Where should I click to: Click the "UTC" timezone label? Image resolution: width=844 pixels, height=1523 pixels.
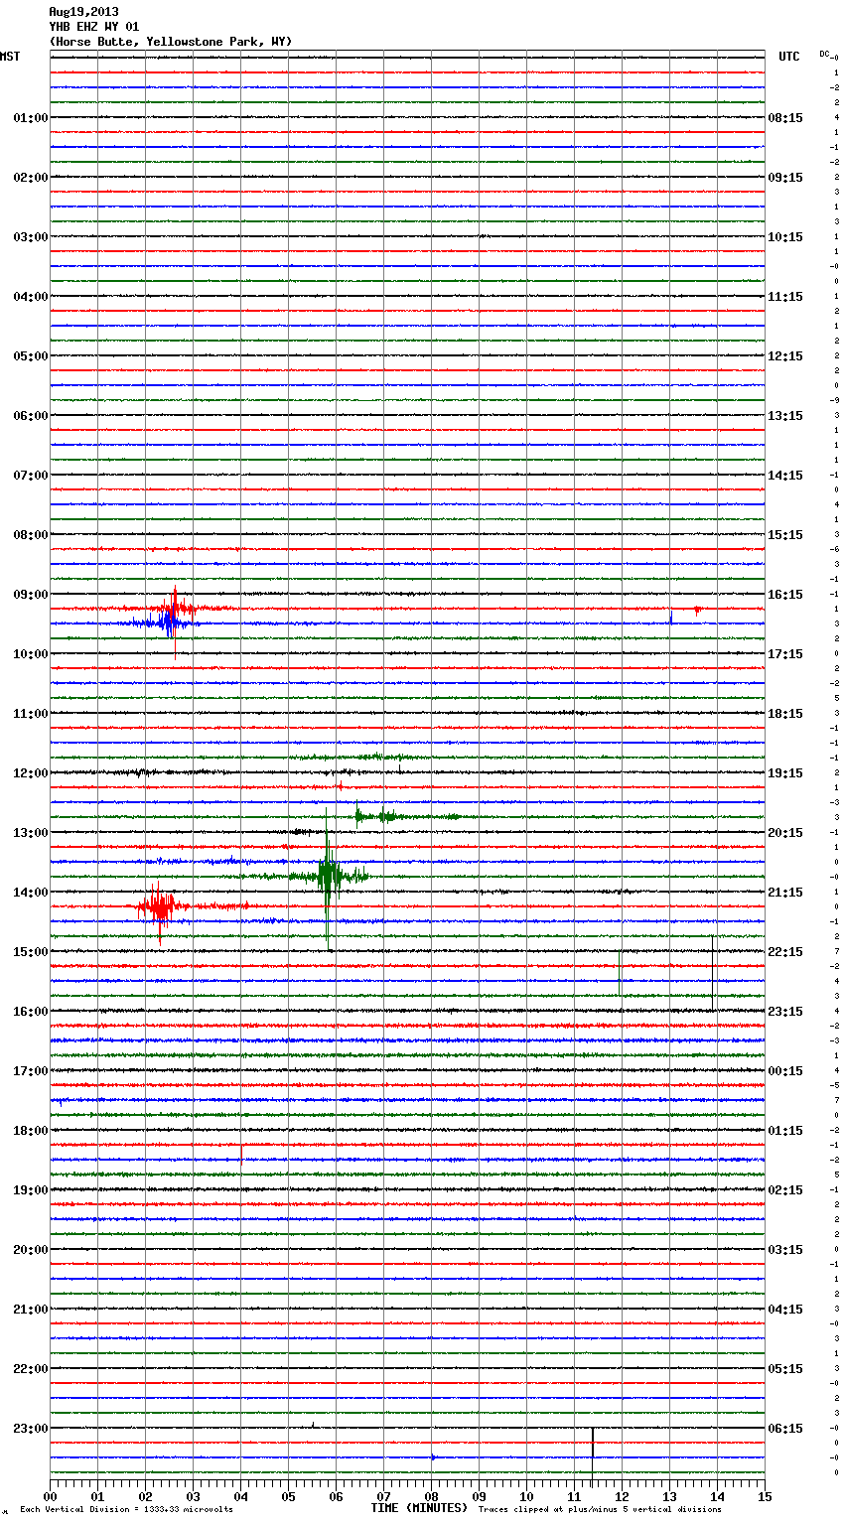pos(789,57)
